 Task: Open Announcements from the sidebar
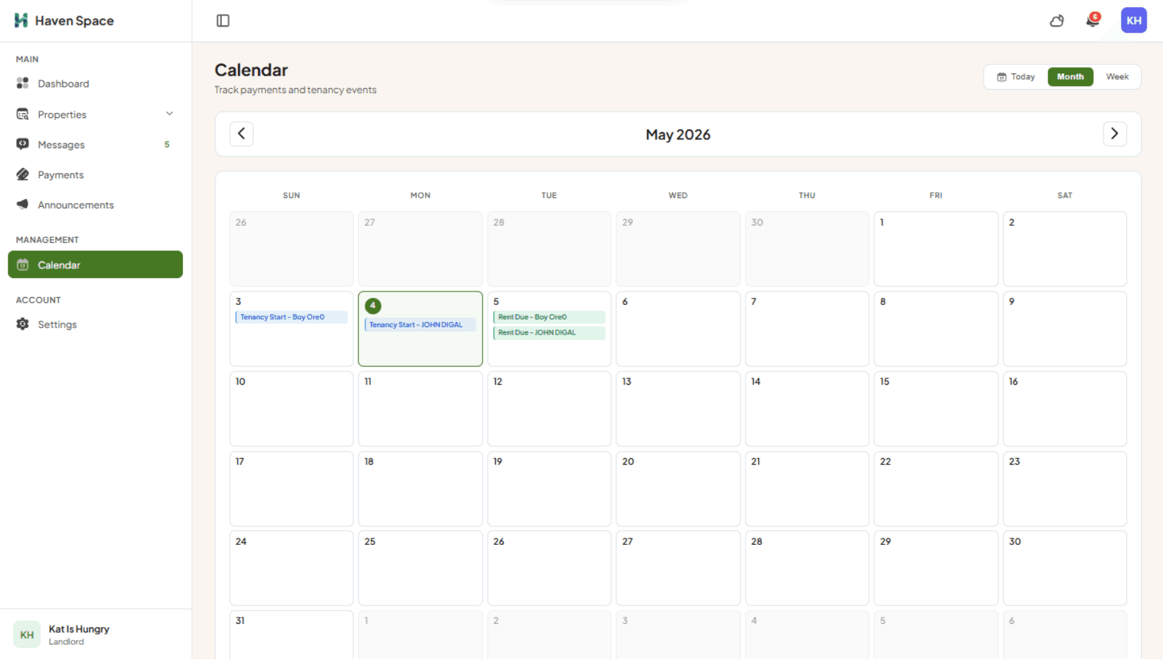pos(95,205)
